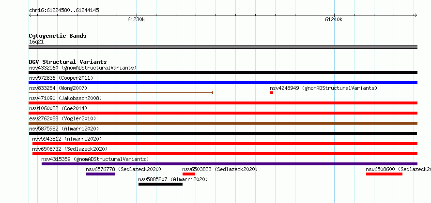Screen dimensions: 431x203
Task: Click the nsv5885807 (Almarri2020) label
Action: click(x=173, y=179)
